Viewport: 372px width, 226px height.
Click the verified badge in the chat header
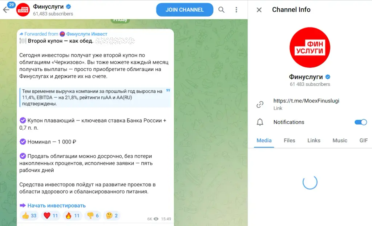coord(69,7)
